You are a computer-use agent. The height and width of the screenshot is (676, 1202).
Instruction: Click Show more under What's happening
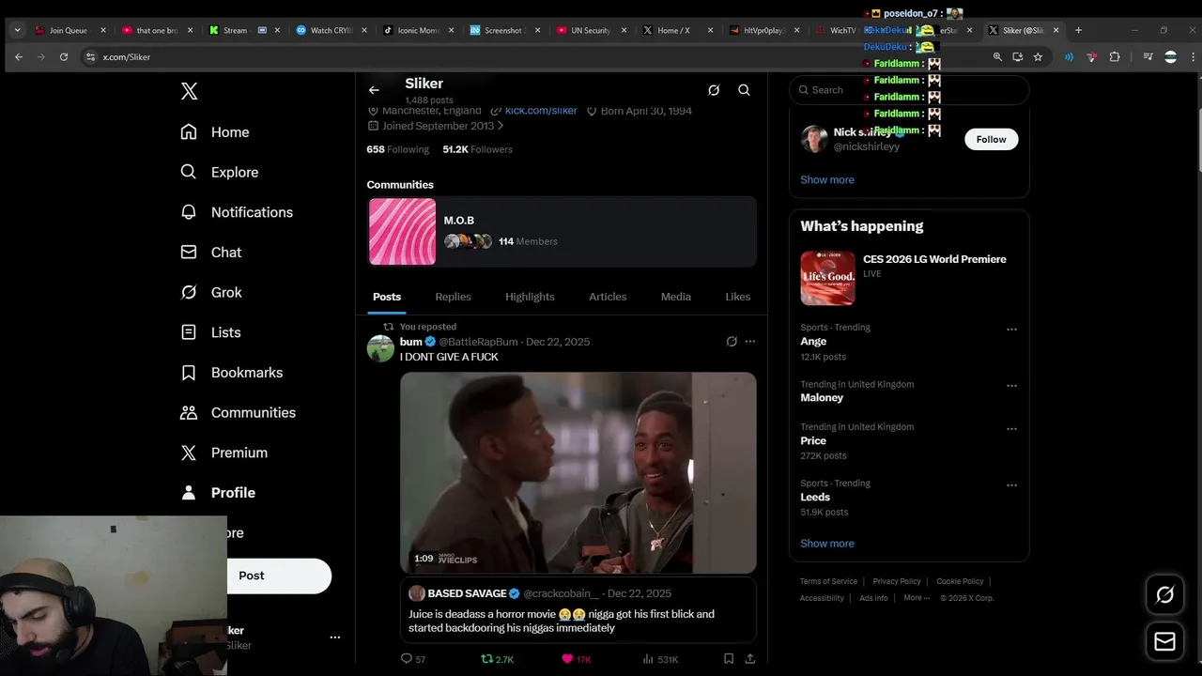pos(827,544)
